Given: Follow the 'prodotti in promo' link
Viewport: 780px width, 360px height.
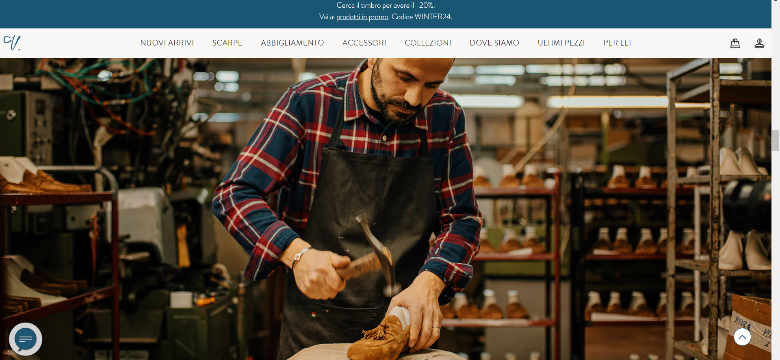Looking at the screenshot, I should coord(362,17).
